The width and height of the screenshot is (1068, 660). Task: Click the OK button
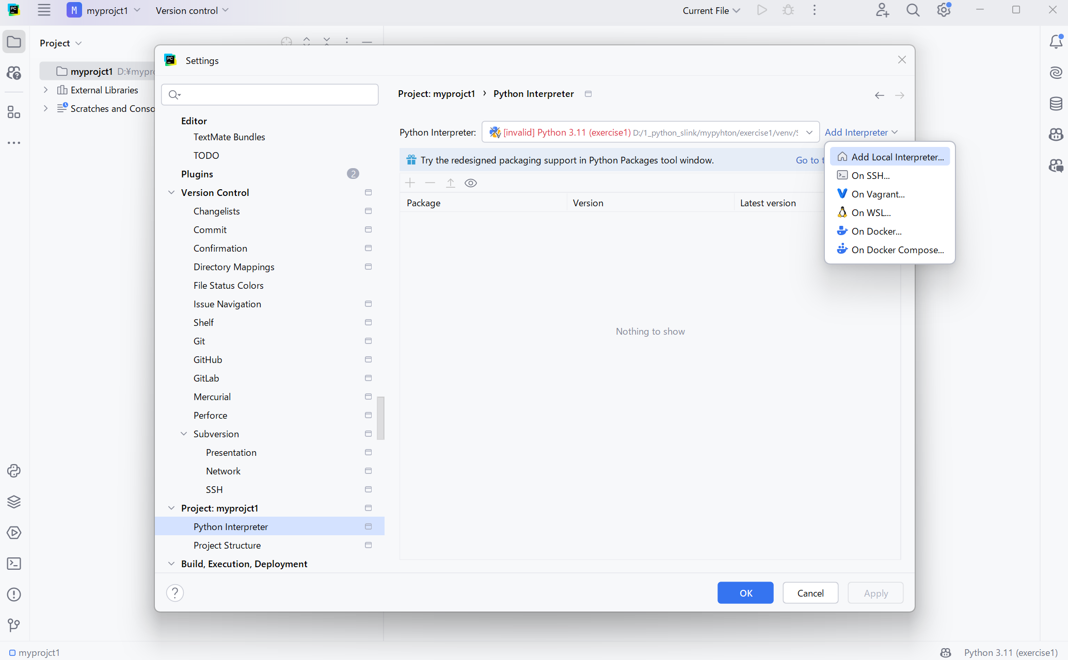pyautogui.click(x=745, y=593)
